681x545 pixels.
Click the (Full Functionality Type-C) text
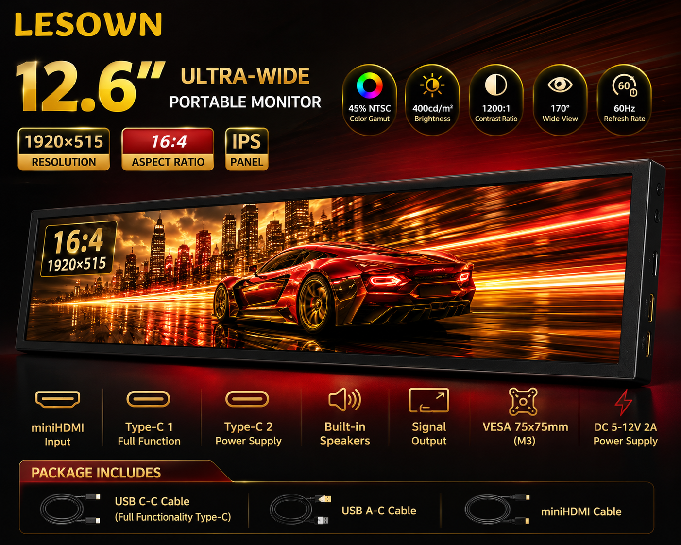pyautogui.click(x=173, y=517)
